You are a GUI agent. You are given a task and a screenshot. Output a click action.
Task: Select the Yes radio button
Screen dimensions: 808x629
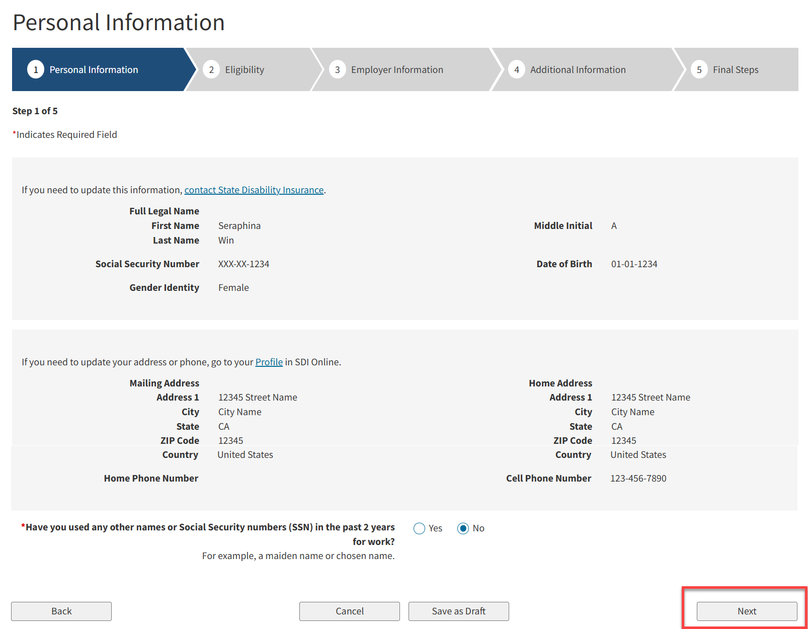(x=419, y=528)
